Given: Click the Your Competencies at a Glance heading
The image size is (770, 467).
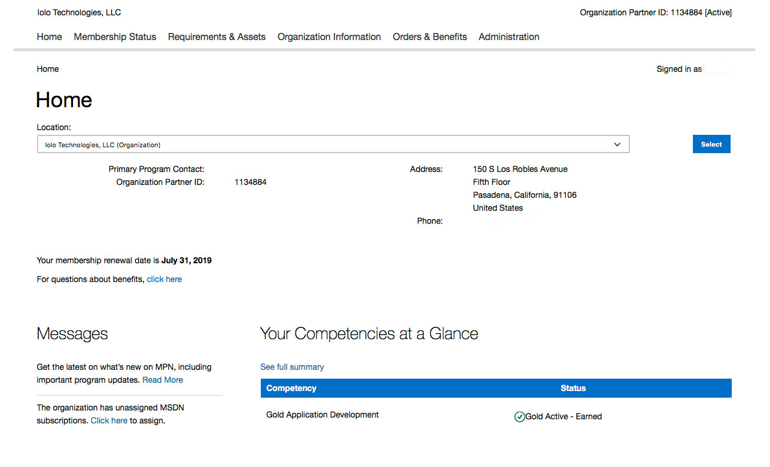Looking at the screenshot, I should pos(369,334).
